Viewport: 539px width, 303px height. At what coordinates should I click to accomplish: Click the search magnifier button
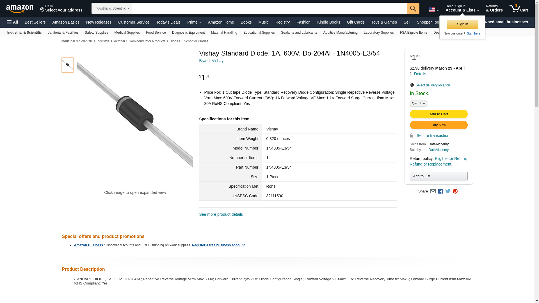[x=413, y=8]
